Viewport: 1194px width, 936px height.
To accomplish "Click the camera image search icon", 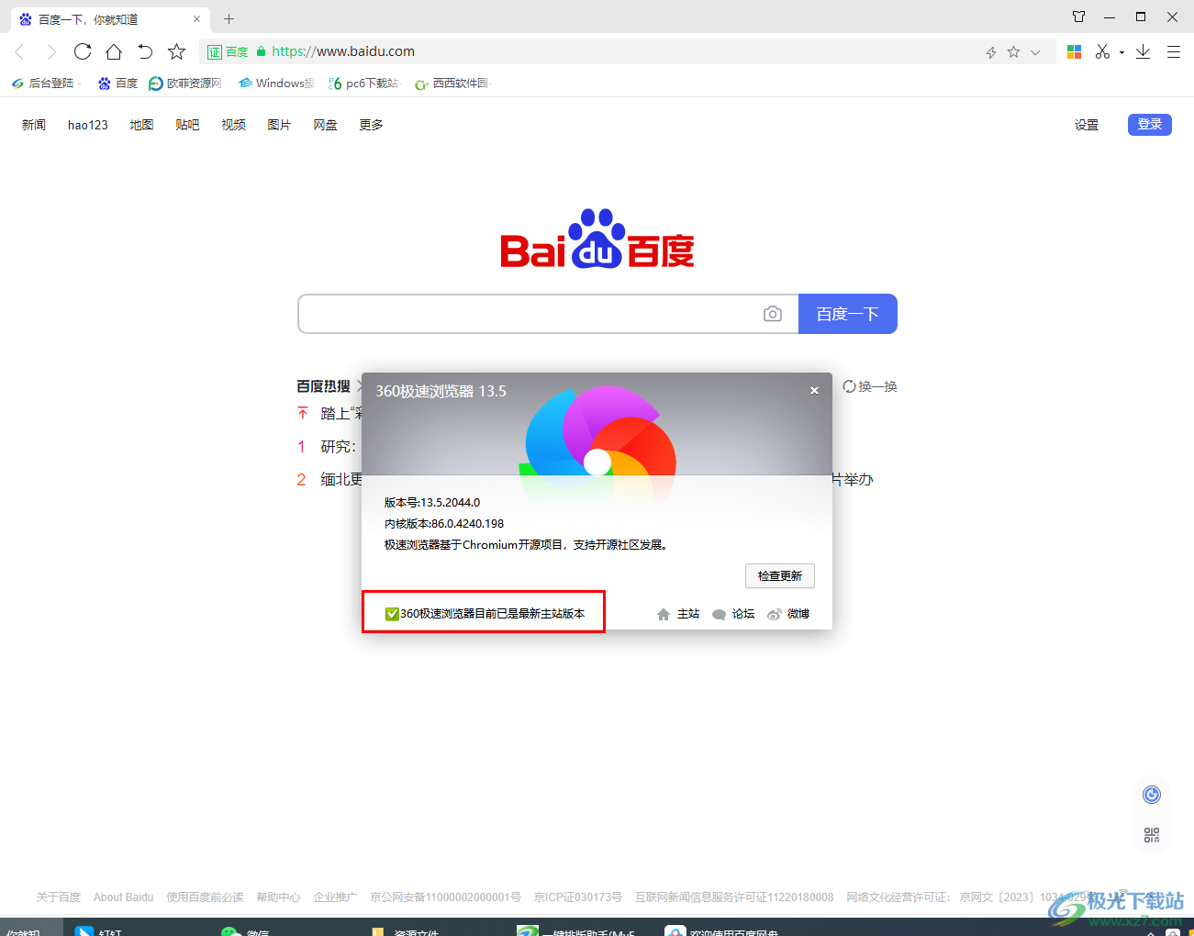I will click(773, 314).
